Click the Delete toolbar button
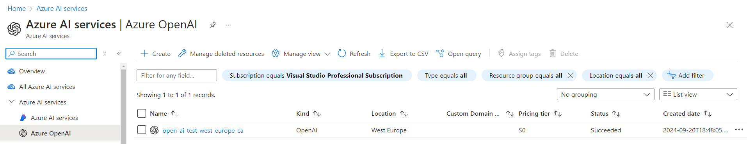Image resolution: width=747 pixels, height=144 pixels. click(x=564, y=54)
